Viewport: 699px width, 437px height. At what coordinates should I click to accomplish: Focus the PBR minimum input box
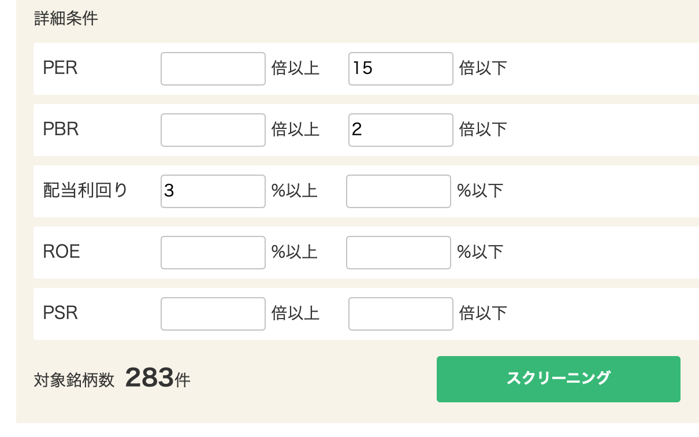213,130
